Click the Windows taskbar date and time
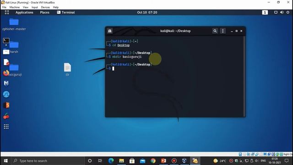This screenshot has height=165, width=293. pos(275,161)
